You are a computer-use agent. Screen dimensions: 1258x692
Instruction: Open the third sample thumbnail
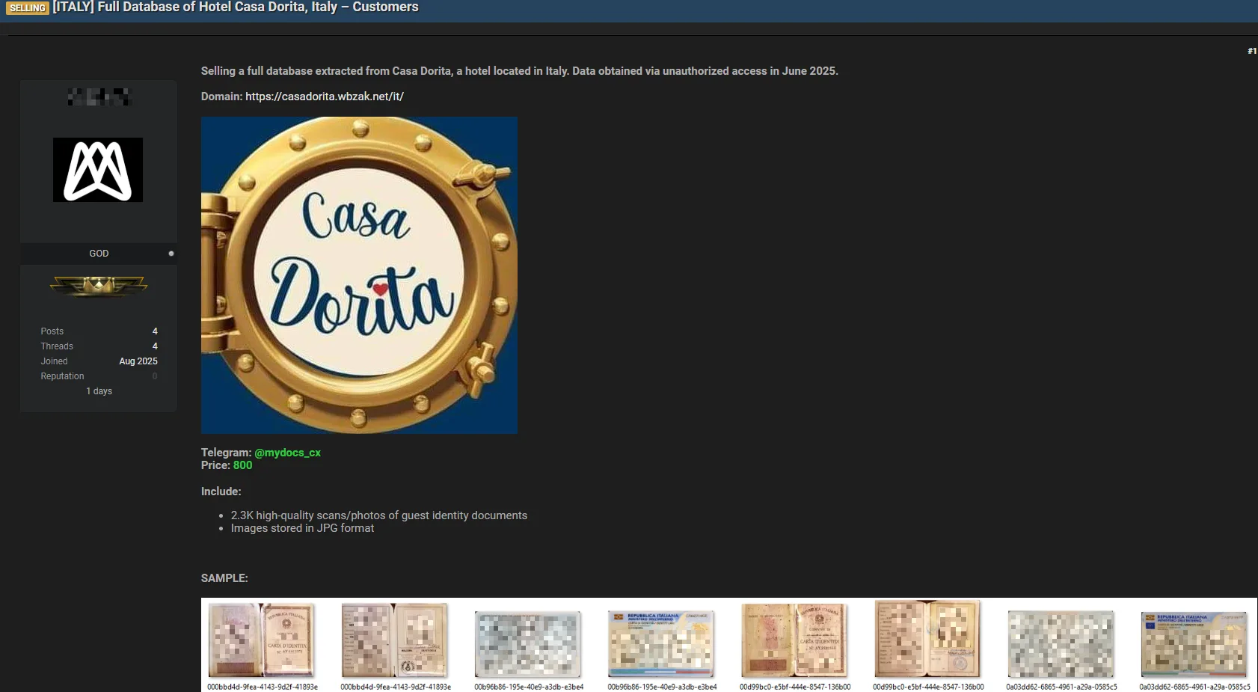tap(528, 643)
